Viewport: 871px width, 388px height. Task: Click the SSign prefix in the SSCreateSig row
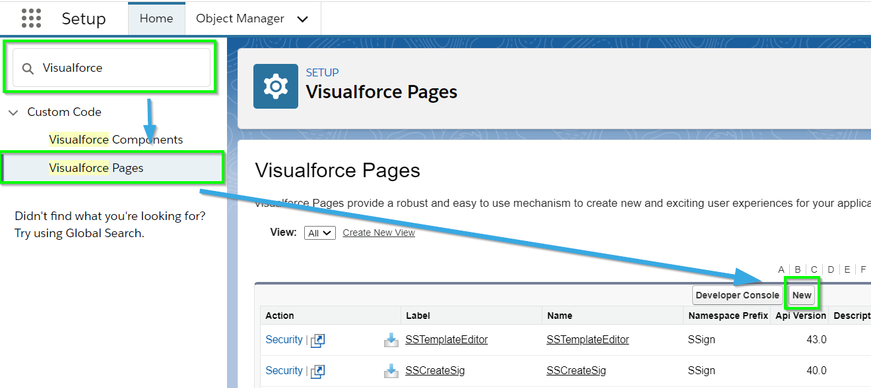point(701,371)
